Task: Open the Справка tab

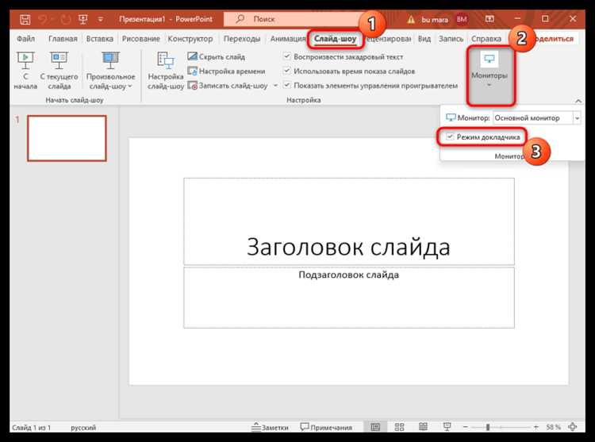Action: click(486, 39)
